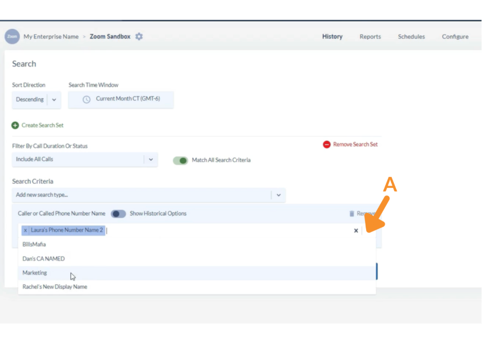Image resolution: width=482 pixels, height=344 pixels.
Task: Open the Reports tab
Action: [x=370, y=37]
